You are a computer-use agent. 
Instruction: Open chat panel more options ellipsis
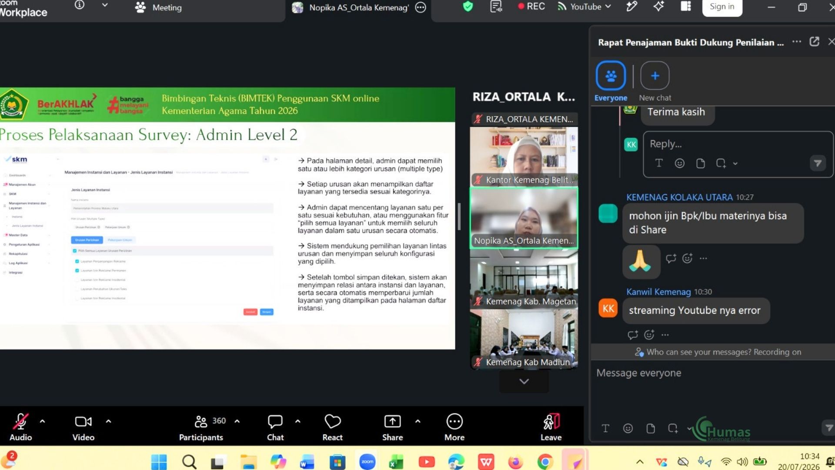point(797,42)
